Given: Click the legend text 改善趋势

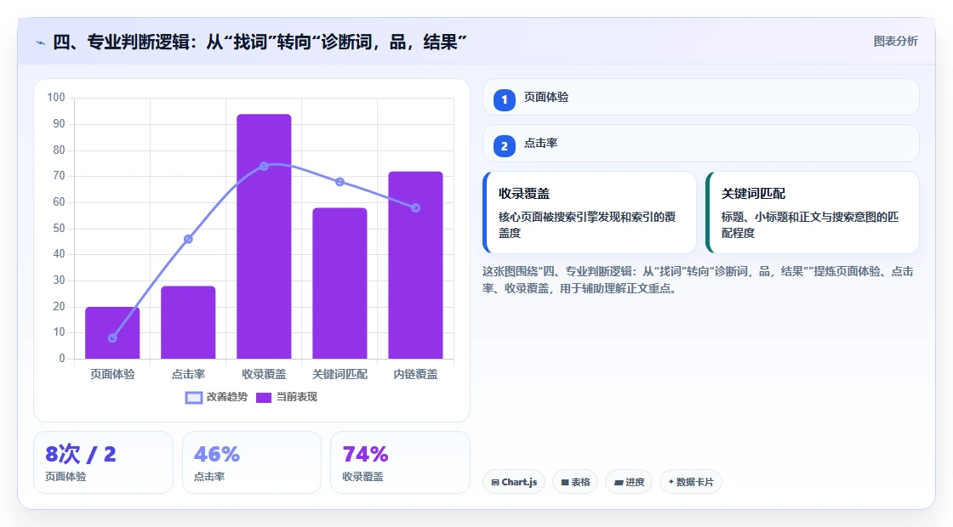Looking at the screenshot, I should pyautogui.click(x=226, y=397).
